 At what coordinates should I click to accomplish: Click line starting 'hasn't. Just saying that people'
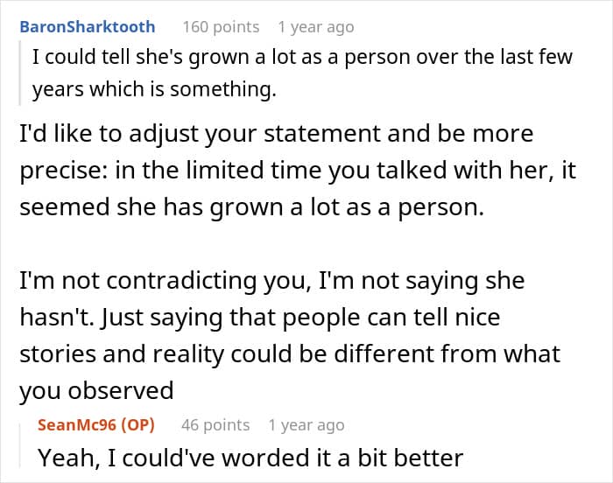[x=260, y=318]
